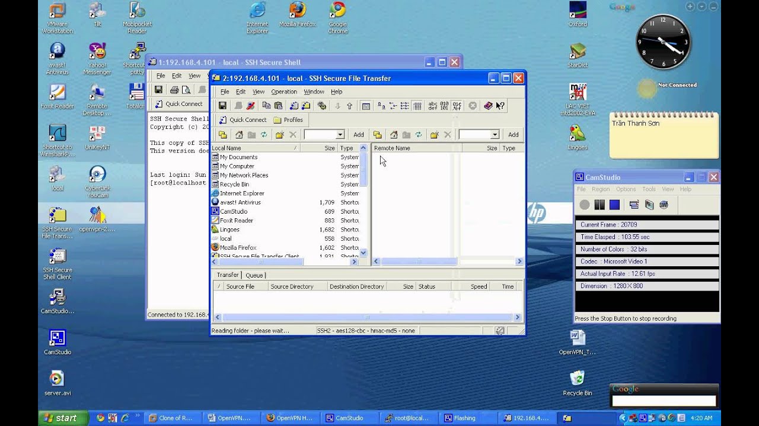Click the Record to SWF icon in CamStudio
This screenshot has height=426, width=759.
(x=664, y=205)
